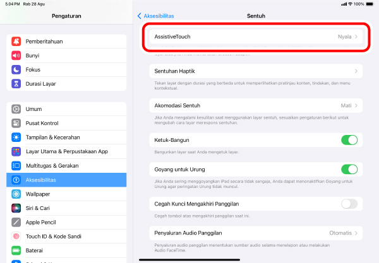Open Durasi Layar hourglass icon
Screen dimensions: 379x263
click(x=16, y=84)
